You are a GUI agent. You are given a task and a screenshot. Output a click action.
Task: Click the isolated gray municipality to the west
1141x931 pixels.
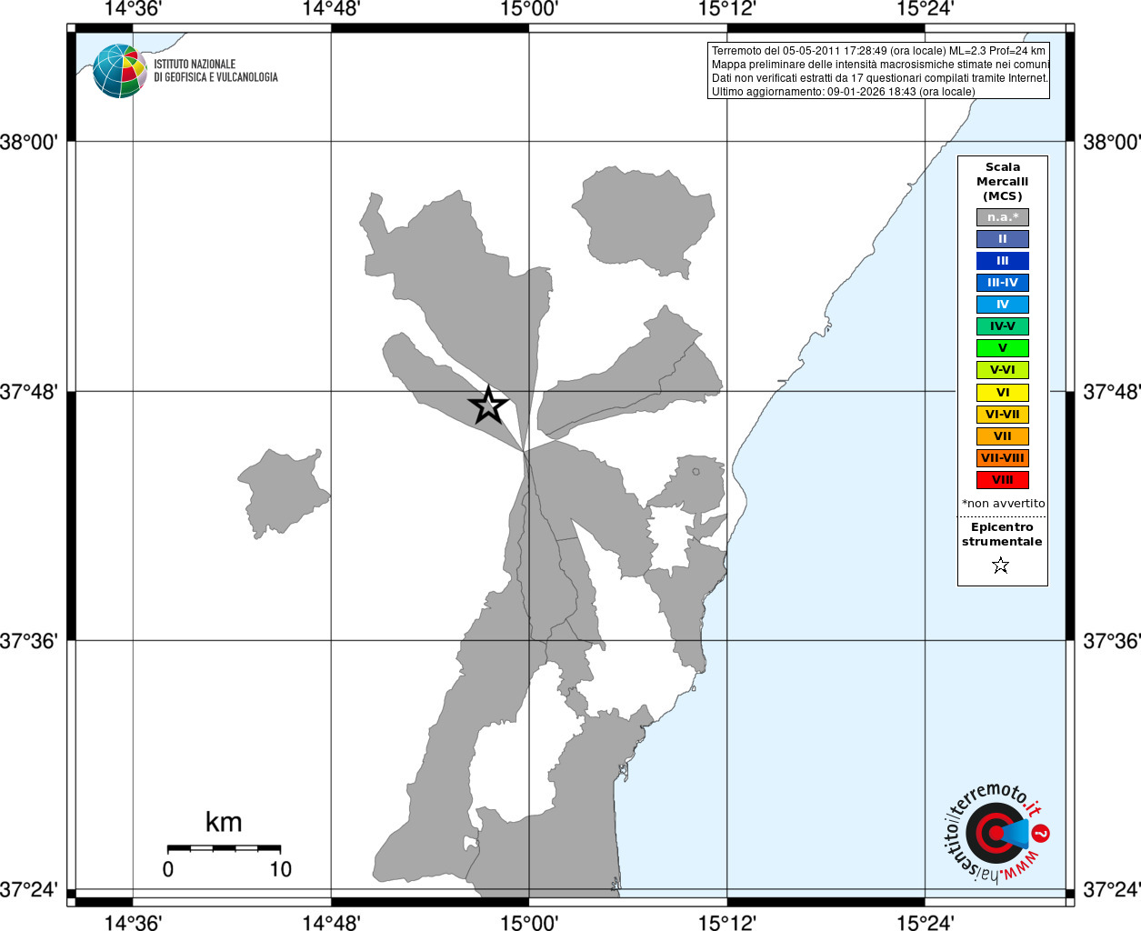284,493
